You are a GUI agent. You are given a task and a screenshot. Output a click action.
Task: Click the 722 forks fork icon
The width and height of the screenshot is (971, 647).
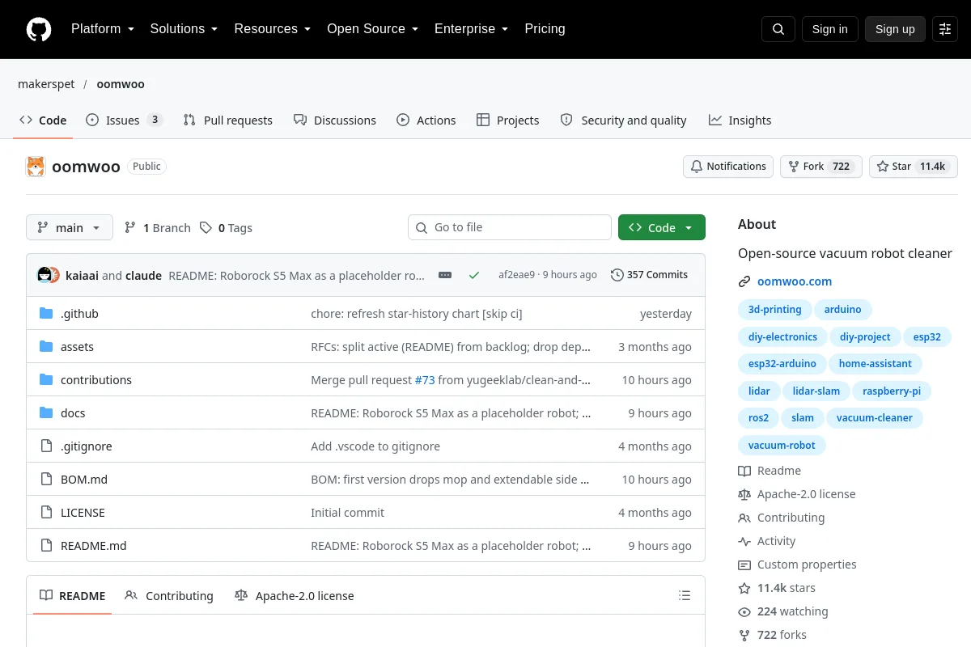click(744, 635)
